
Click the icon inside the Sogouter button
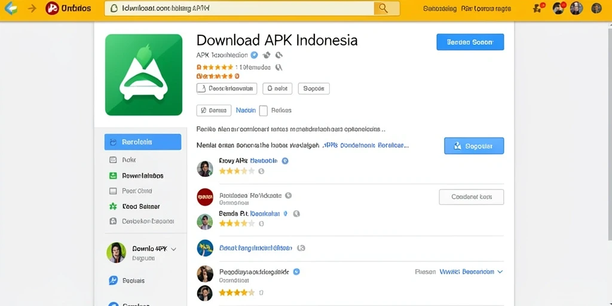click(458, 146)
